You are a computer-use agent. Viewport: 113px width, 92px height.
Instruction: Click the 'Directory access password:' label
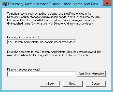[24, 70]
